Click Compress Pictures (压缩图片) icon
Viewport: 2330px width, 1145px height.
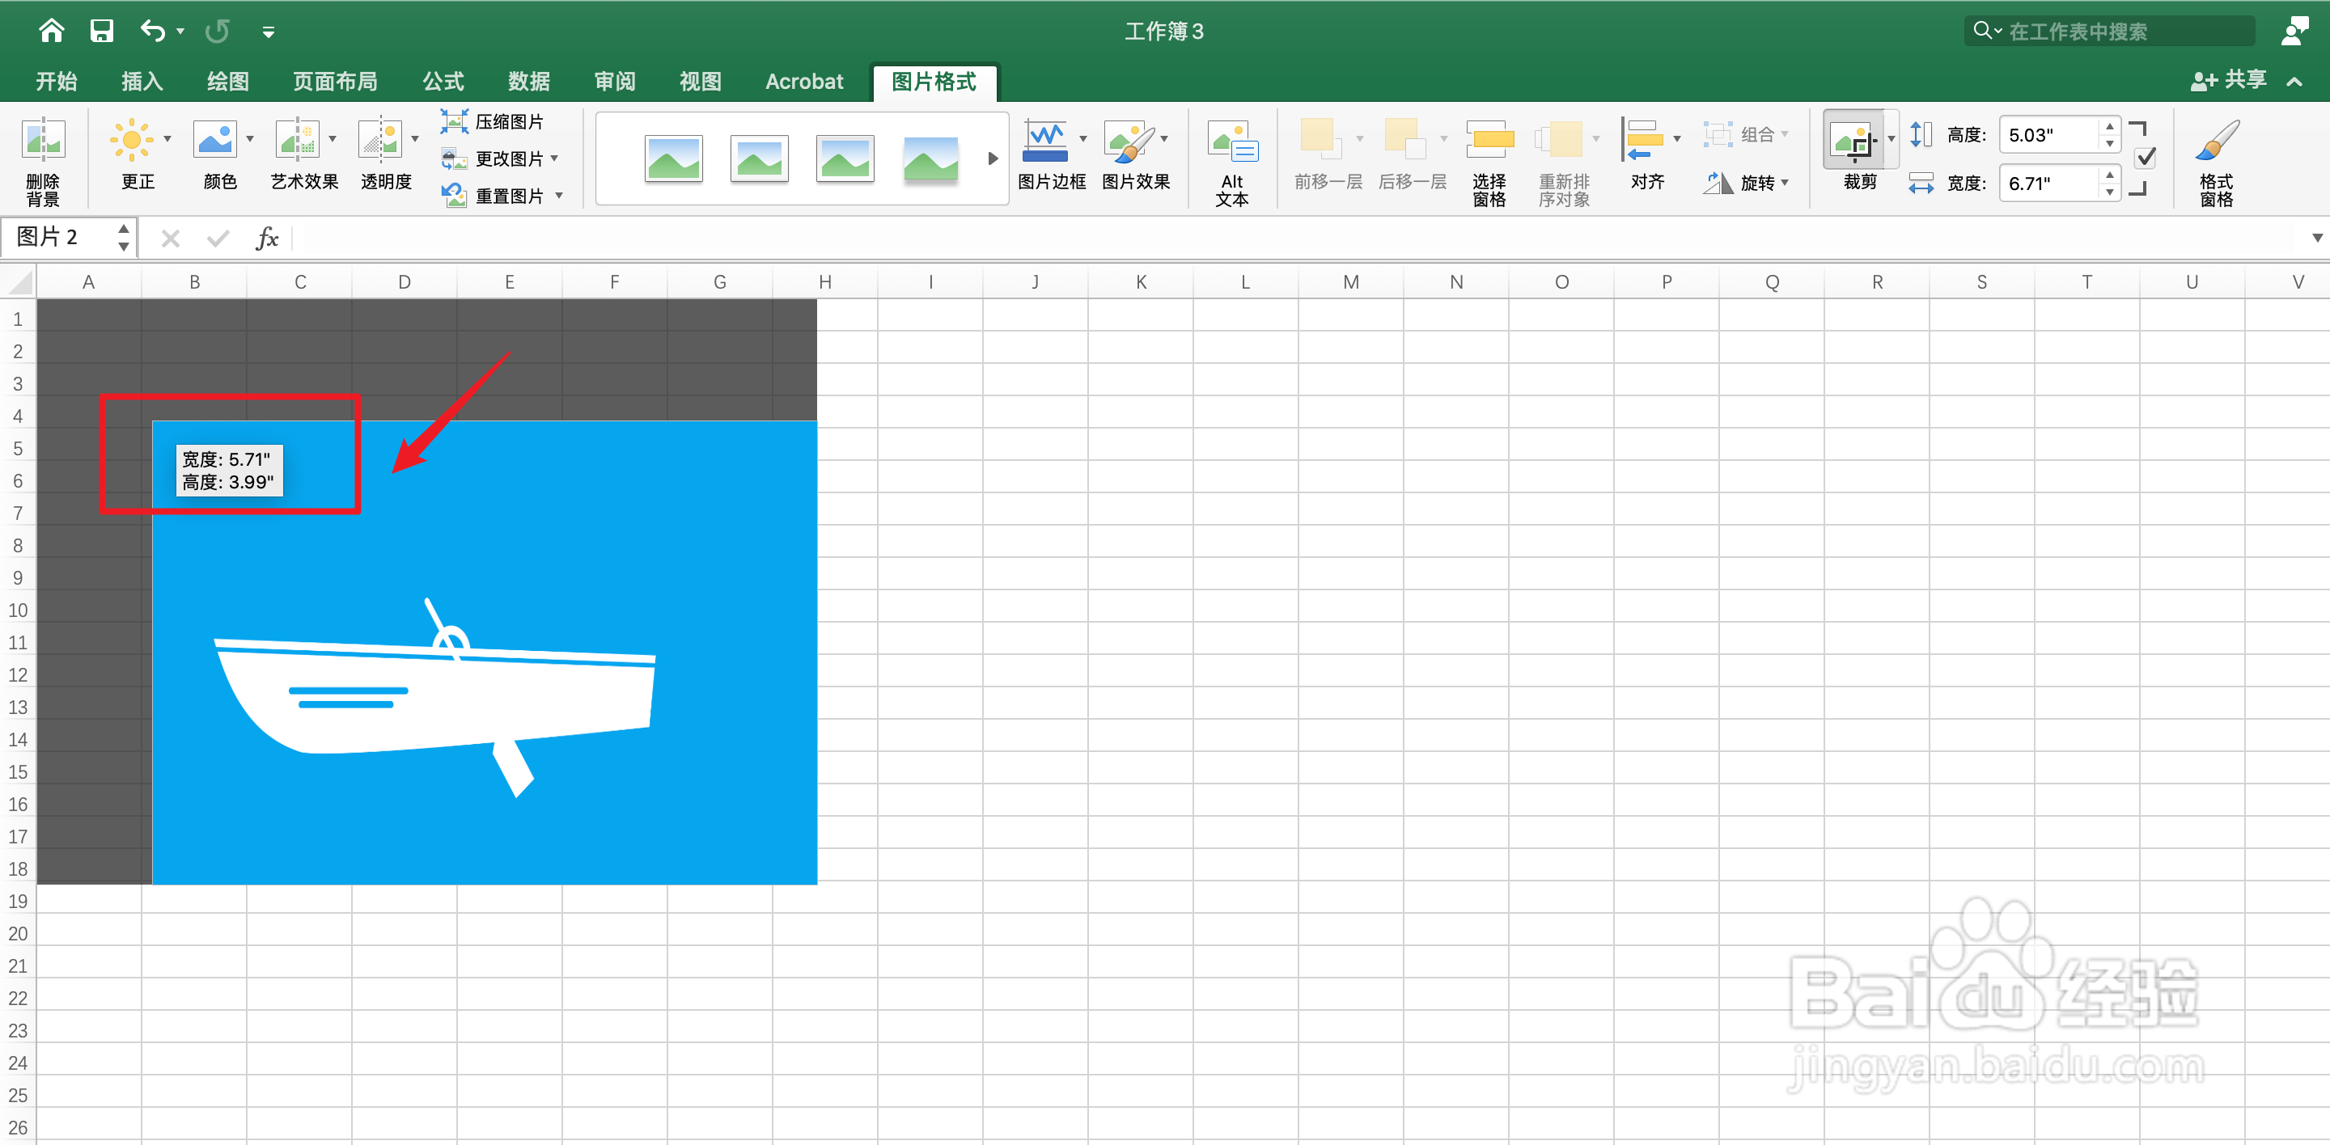(x=453, y=121)
